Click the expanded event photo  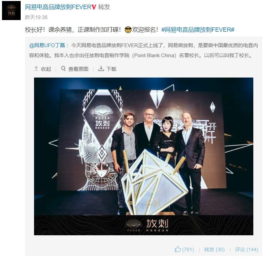pos(144,146)
